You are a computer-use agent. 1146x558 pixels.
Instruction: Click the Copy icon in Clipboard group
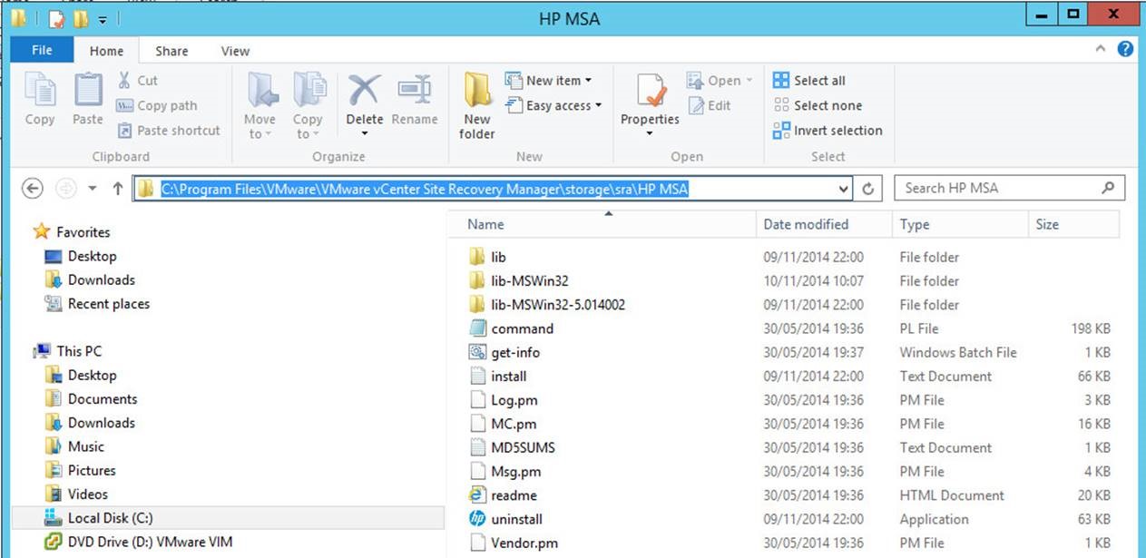pos(39,92)
